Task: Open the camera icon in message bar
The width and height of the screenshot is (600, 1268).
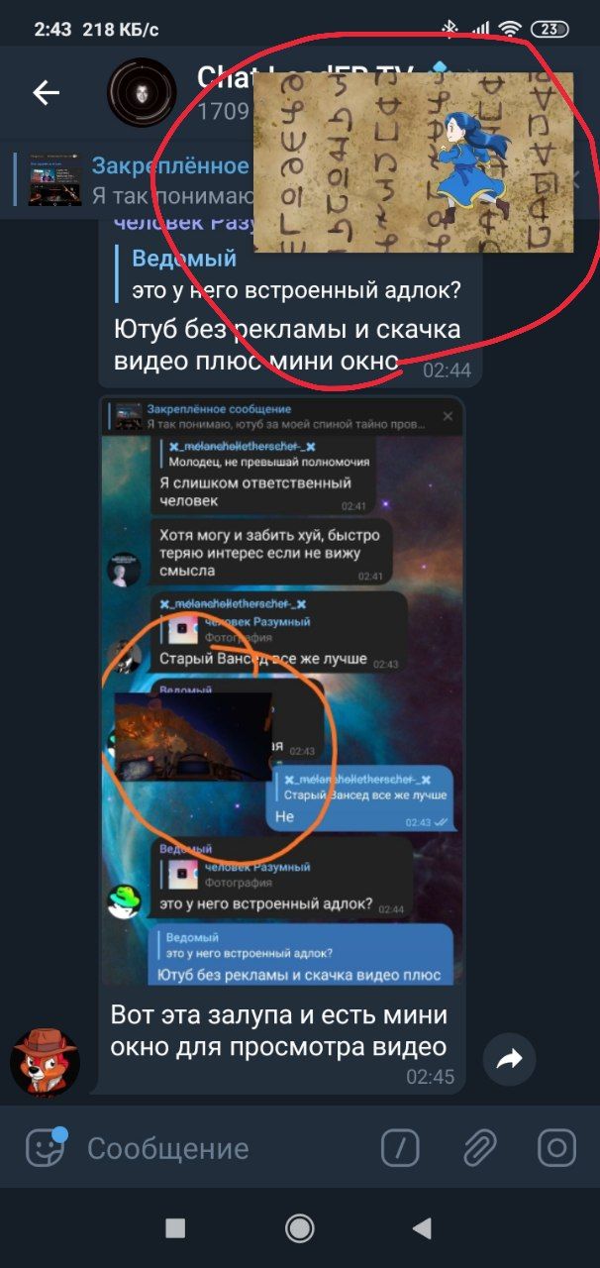Action: click(x=556, y=1148)
